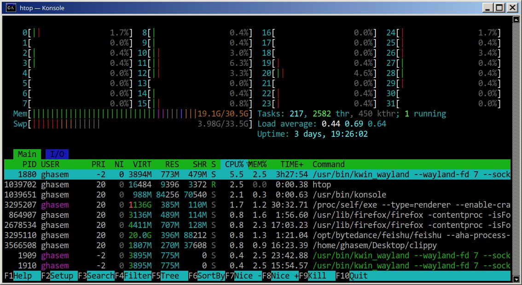Click Kill in the function bar
The image size is (522, 285).
point(317,276)
